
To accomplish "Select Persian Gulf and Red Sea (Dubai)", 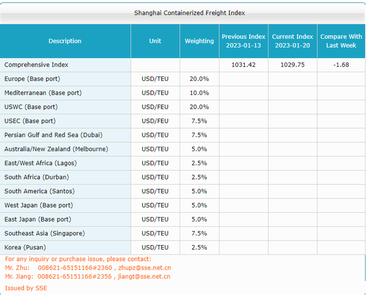I will click(x=53, y=135).
